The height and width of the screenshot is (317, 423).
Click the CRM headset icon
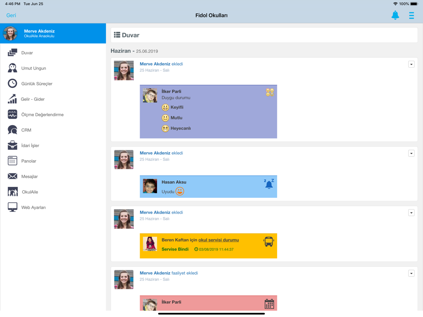(12, 130)
